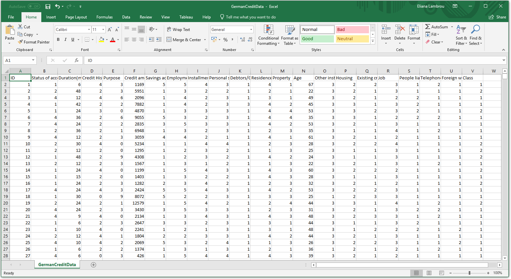Open the Borders button

click(87, 40)
